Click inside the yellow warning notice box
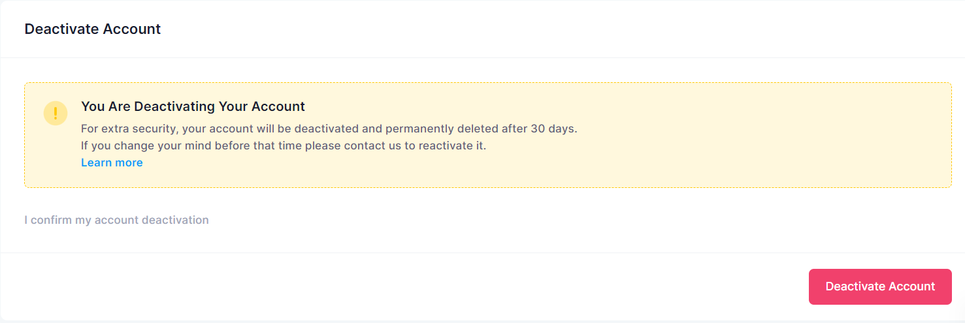This screenshot has height=323, width=965. [x=488, y=135]
